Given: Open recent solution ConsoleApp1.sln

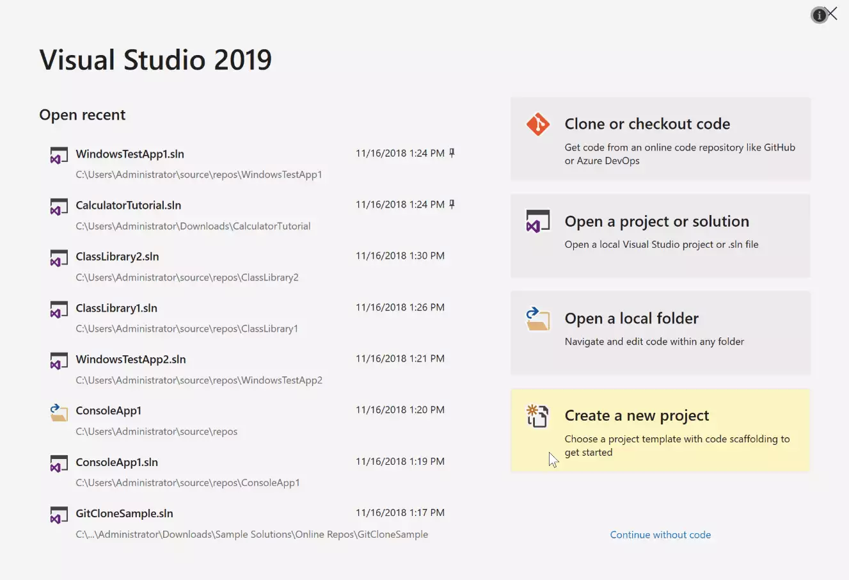Looking at the screenshot, I should coord(116,462).
